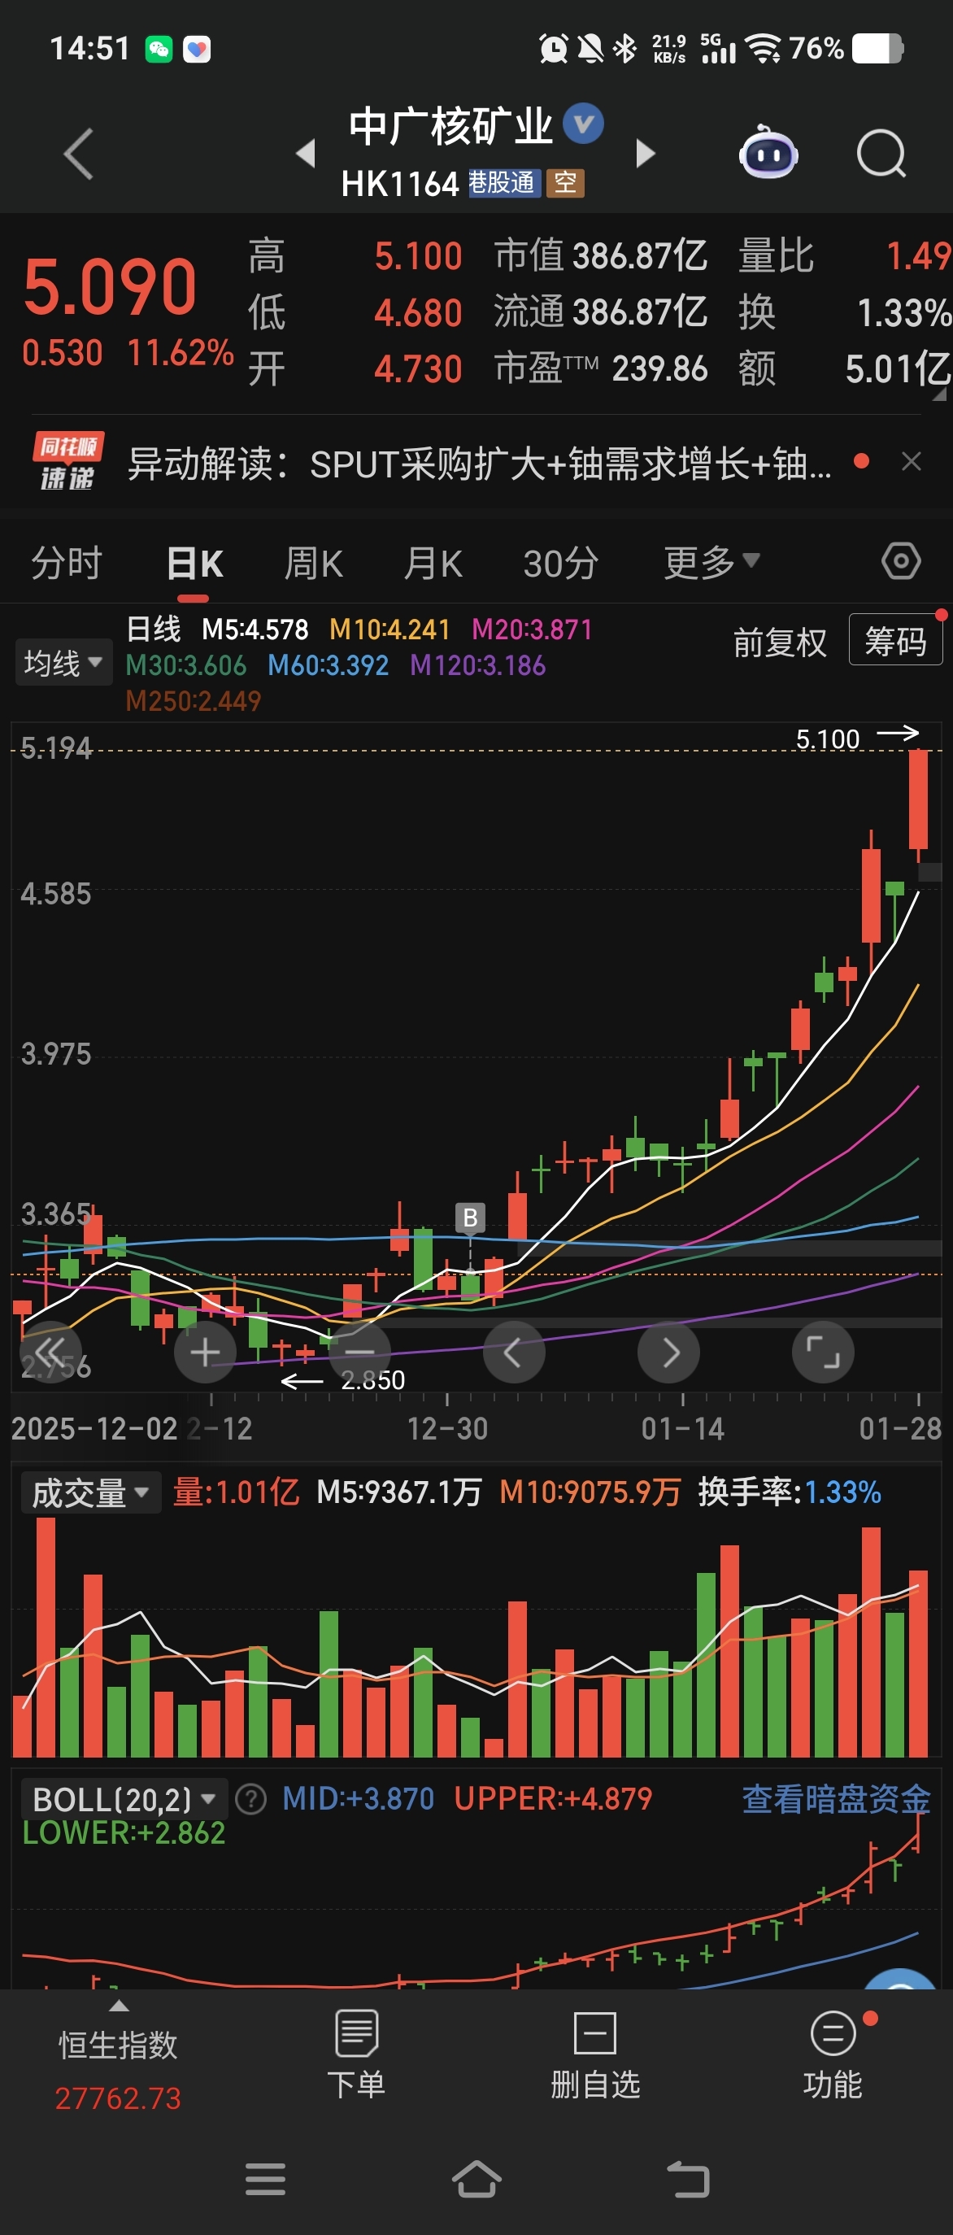The image size is (953, 2235).
Task: Open 查看暗盘资金 link
Action: 835,1799
